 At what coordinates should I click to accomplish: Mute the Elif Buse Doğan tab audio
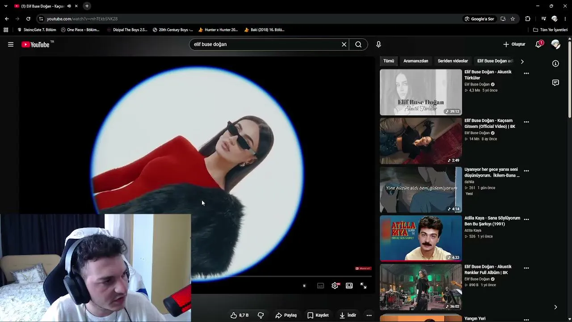tap(69, 6)
